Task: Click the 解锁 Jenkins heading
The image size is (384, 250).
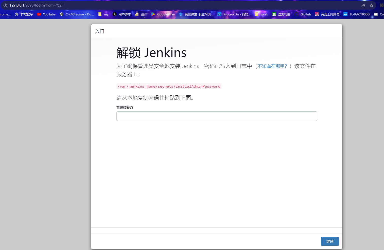Action: pos(151,53)
